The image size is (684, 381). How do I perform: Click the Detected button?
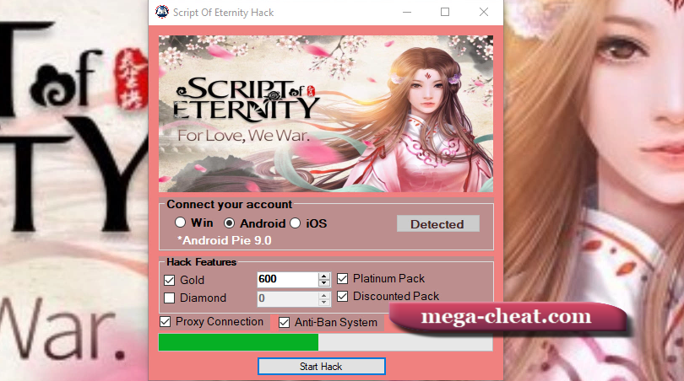(437, 224)
